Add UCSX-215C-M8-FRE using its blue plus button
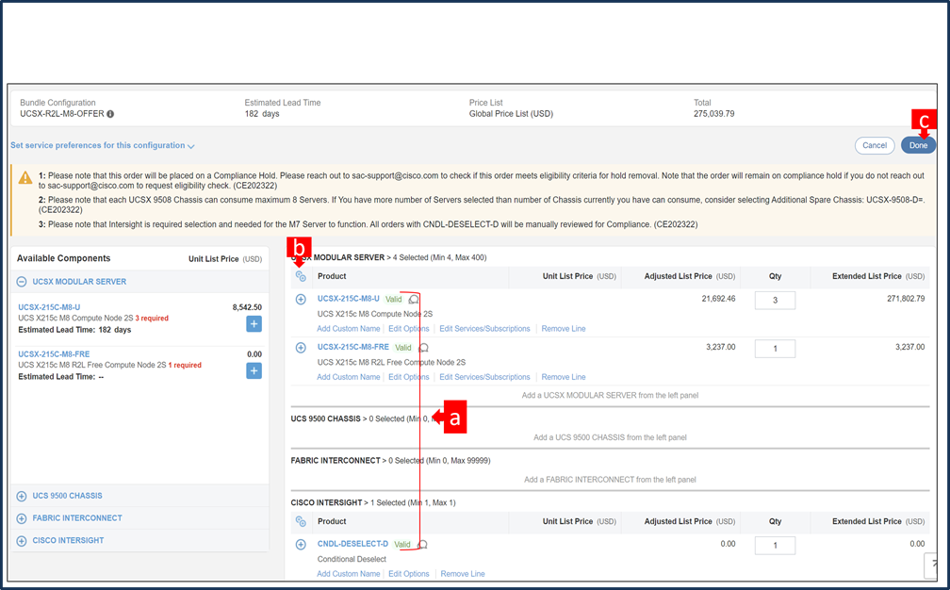 coord(254,370)
